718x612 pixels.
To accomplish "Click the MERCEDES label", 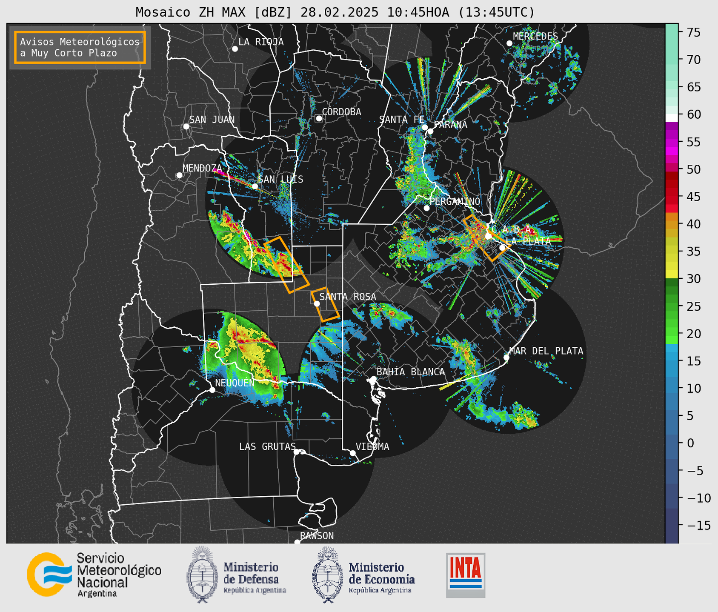I will click(535, 36).
